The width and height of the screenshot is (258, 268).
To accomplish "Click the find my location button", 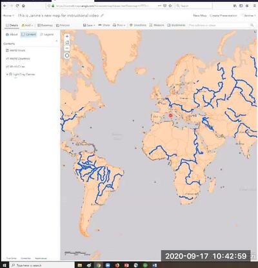I will [67, 55].
